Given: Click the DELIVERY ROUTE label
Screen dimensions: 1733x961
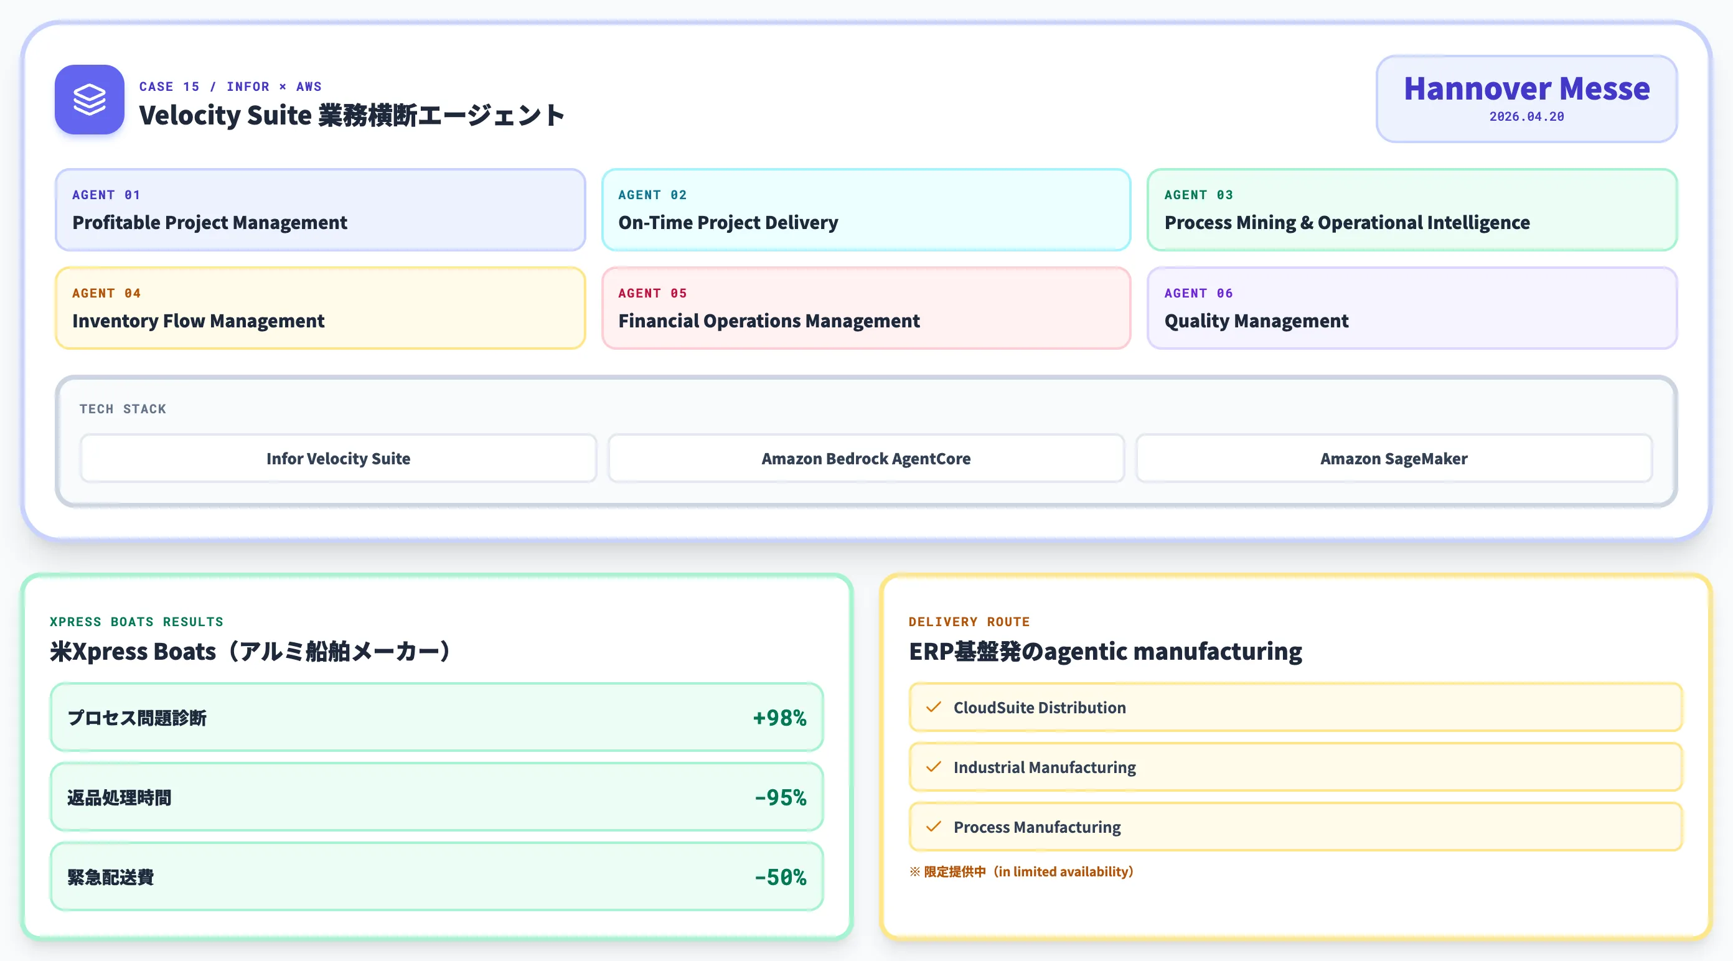Looking at the screenshot, I should pyautogui.click(x=969, y=622).
